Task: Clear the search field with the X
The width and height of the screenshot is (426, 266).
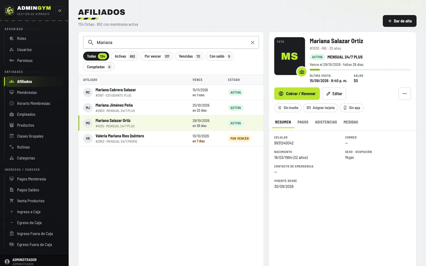Action: coord(253,43)
